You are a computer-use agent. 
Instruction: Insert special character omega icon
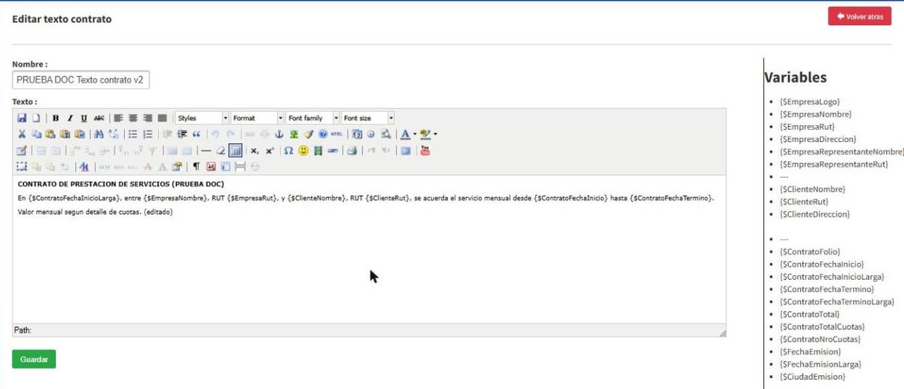click(x=289, y=151)
